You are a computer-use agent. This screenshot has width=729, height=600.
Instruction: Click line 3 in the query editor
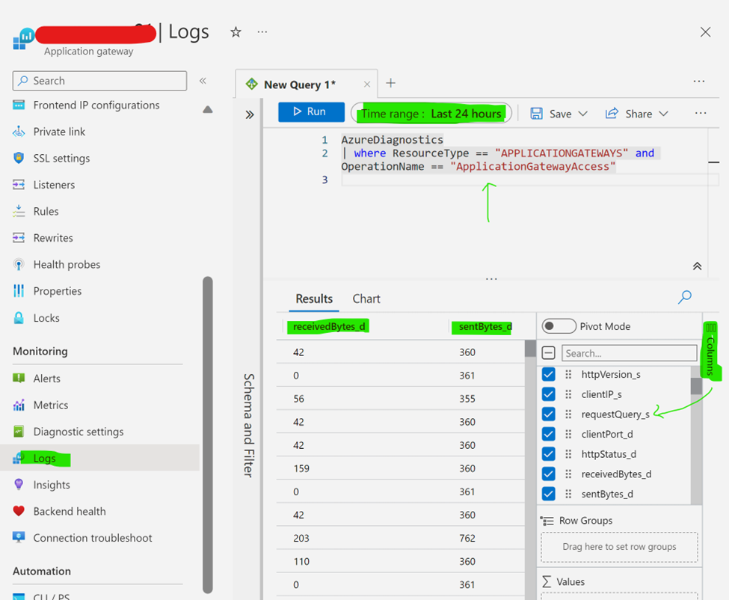click(530, 180)
